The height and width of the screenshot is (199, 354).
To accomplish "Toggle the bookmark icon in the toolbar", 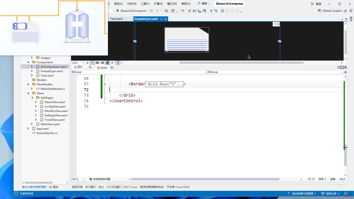I will click(x=222, y=11).
